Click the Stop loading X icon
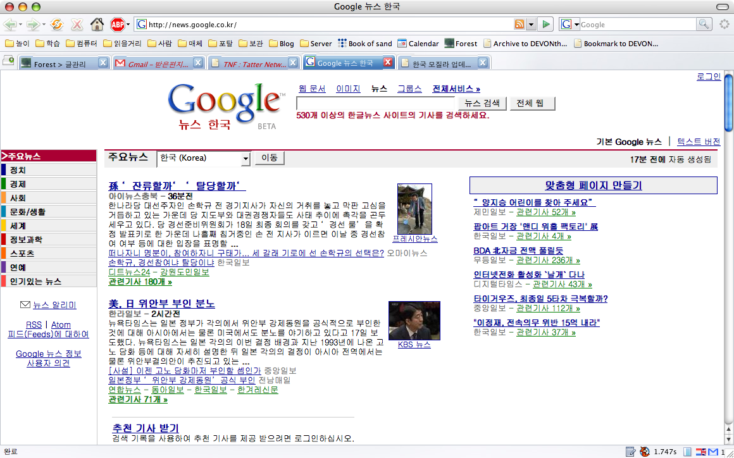Viewport: 734px width, 458px height. click(x=77, y=24)
